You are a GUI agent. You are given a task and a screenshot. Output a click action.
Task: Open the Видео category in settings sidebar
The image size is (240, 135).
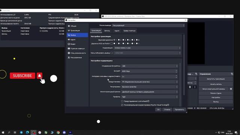tap(77, 44)
